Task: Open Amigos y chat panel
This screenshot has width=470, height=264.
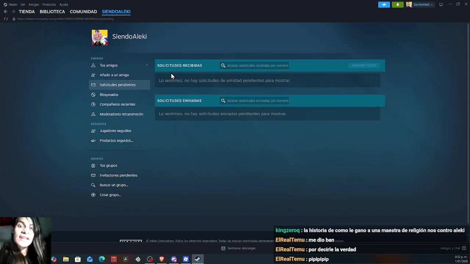Action: pos(453,248)
